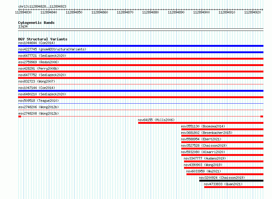The height and width of the screenshot is (199, 272).
Task: Click the red bar under nsv64155 (Mills2006)
Action: (x=201, y=123)
